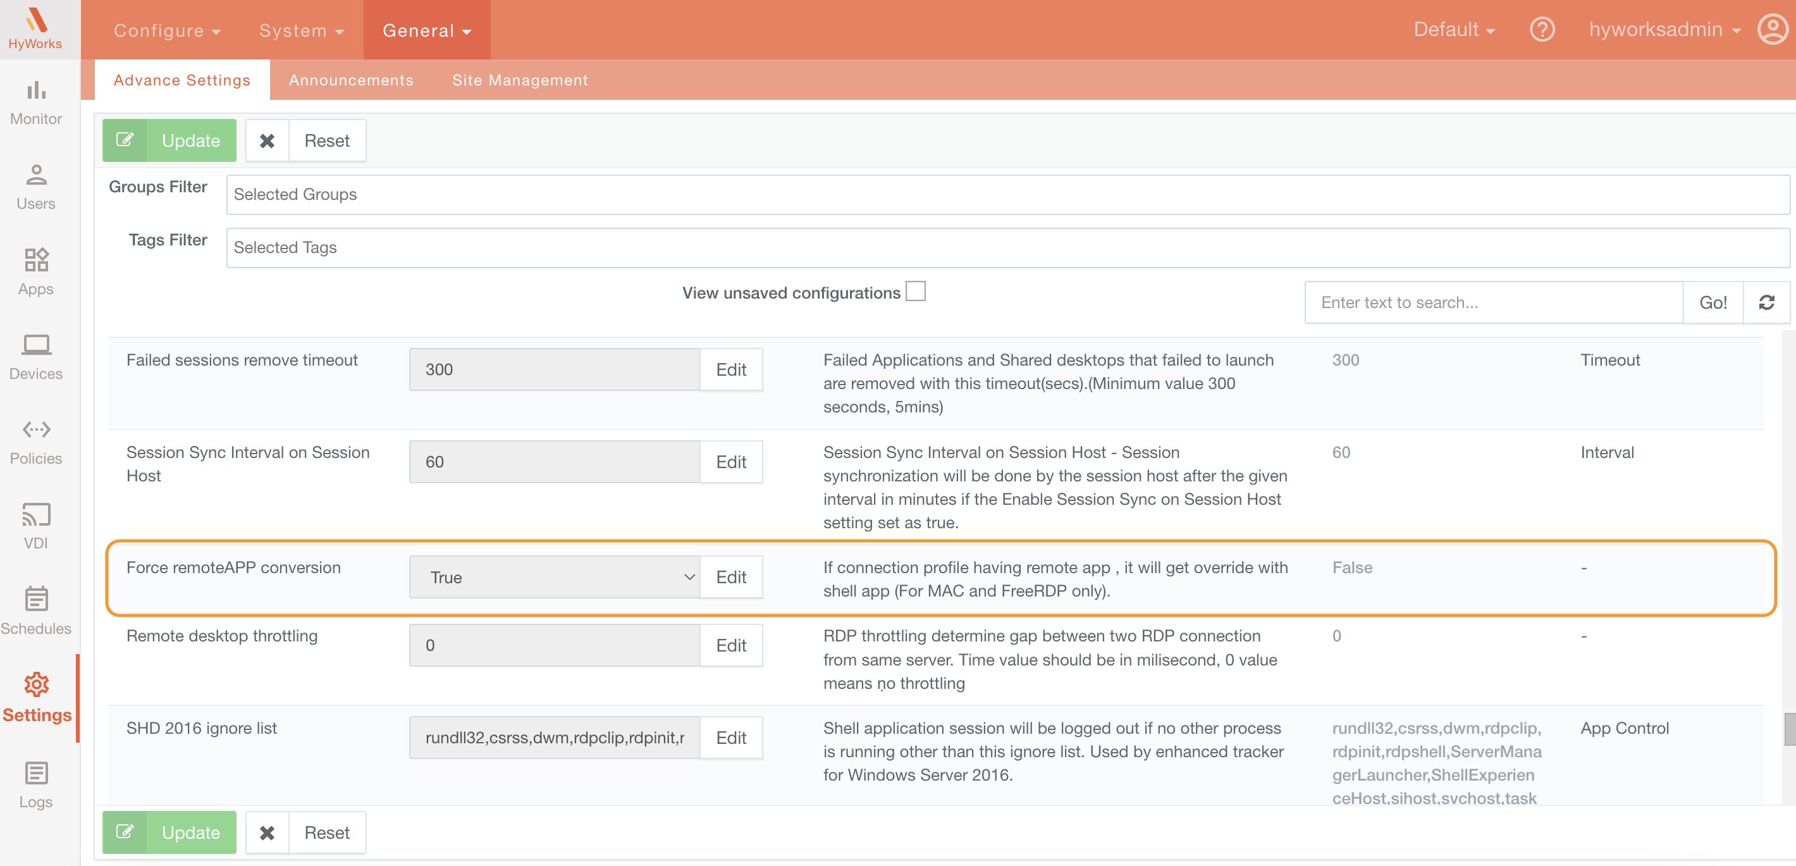Screen dimensions: 1796x866
Task: Click the Failed sessions timeout 300 field
Action: [x=554, y=369]
